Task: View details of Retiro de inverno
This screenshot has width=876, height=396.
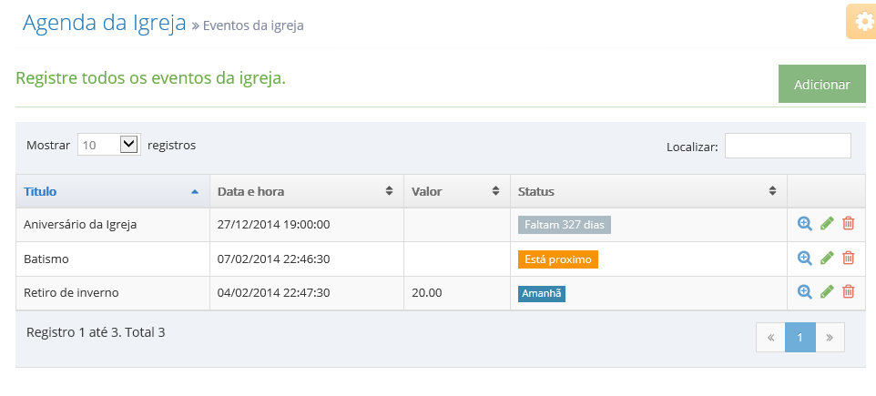Action: click(x=804, y=292)
